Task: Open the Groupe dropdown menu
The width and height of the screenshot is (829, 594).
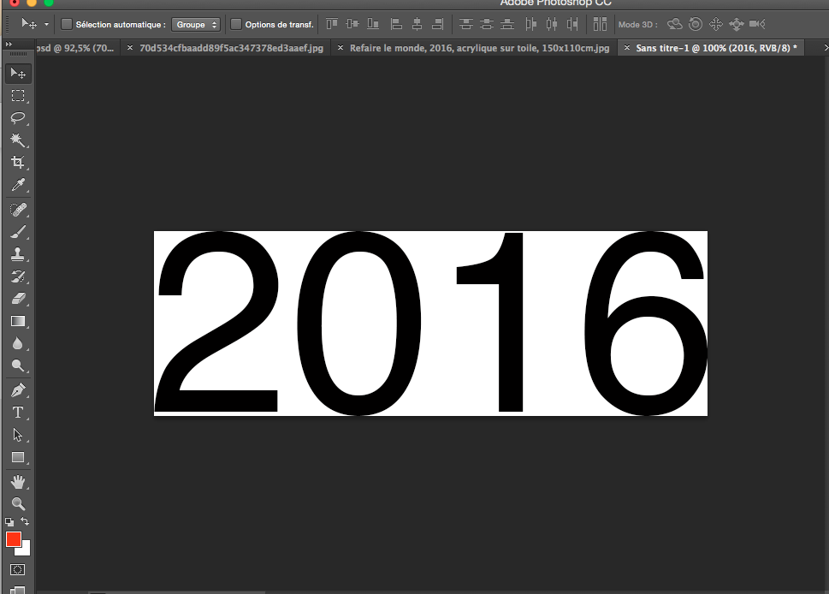Action: 196,25
